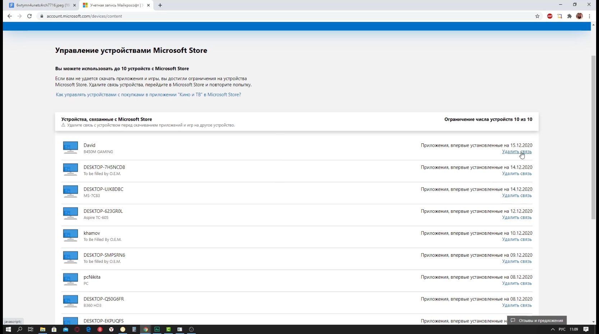Image resolution: width=599 pixels, height=334 pixels.
Task: Open the Mail app from the taskbar
Action: click(x=65, y=329)
